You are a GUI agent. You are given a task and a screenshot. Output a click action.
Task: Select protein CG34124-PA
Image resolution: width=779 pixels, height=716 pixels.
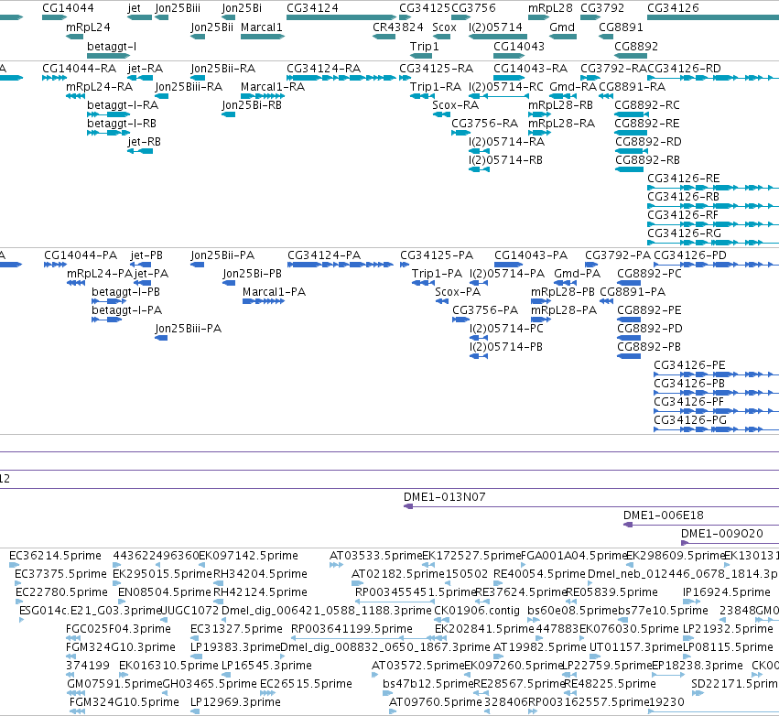coord(341,265)
